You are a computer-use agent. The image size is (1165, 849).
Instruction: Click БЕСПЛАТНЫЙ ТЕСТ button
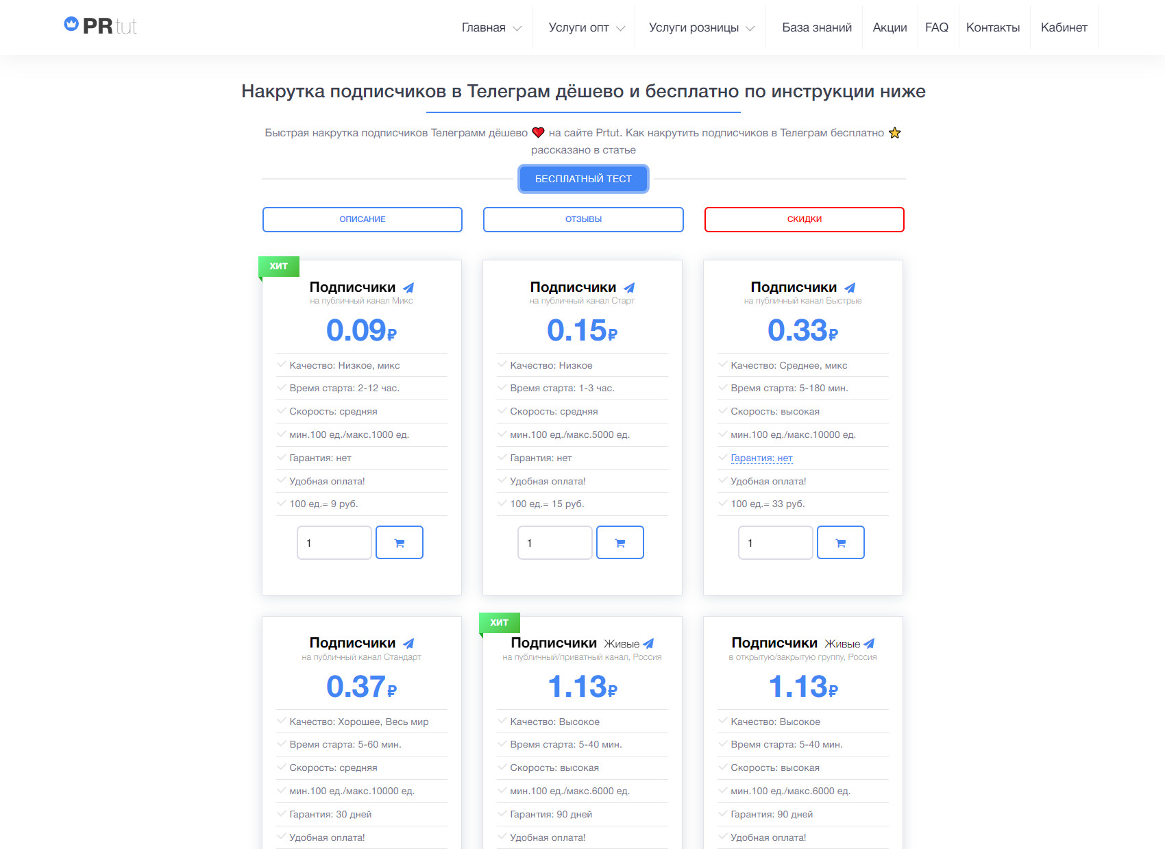(x=583, y=179)
